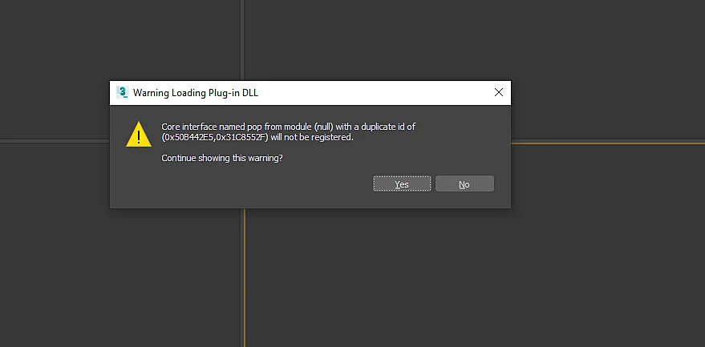
Task: Click the vertical divider between top viewports
Action: [x=242, y=40]
